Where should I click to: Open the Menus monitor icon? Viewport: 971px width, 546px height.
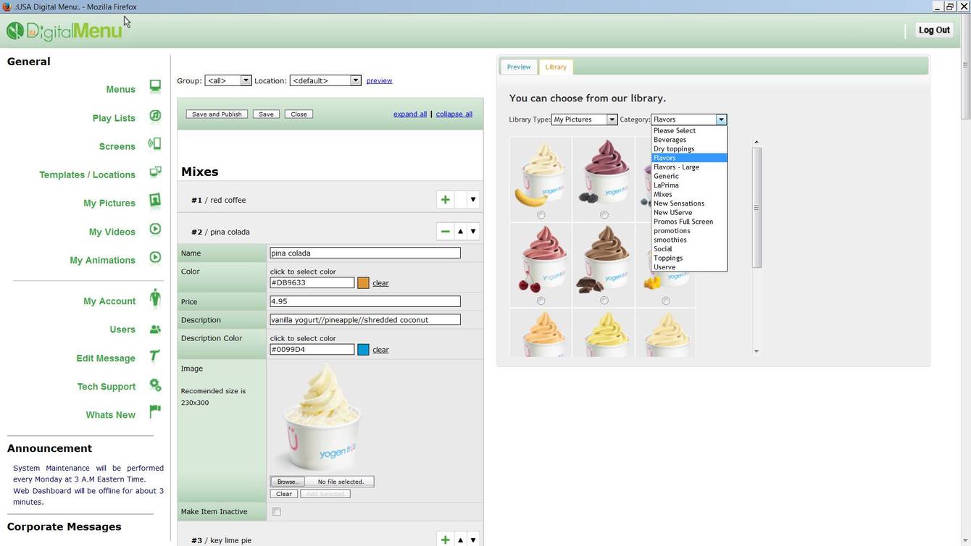click(155, 87)
